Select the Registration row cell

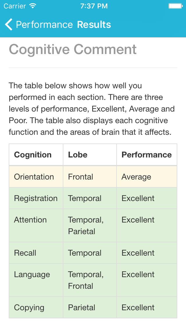click(36, 198)
